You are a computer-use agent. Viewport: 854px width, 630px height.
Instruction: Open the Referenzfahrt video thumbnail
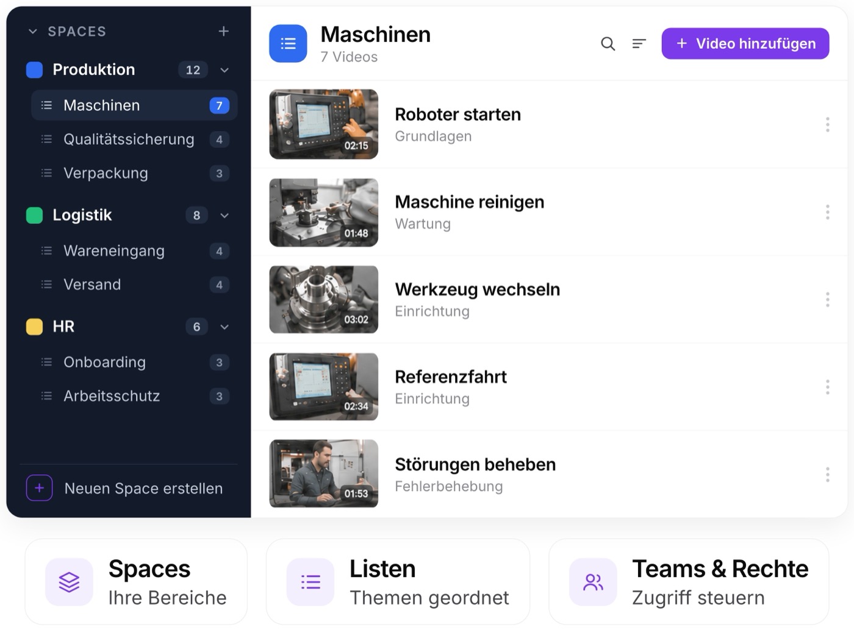(x=324, y=387)
